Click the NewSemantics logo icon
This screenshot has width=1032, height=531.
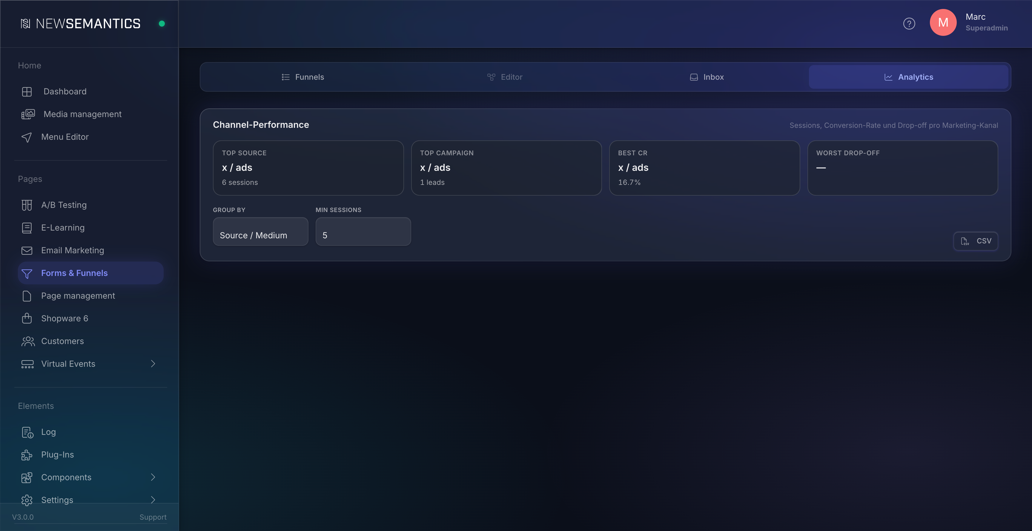25,24
